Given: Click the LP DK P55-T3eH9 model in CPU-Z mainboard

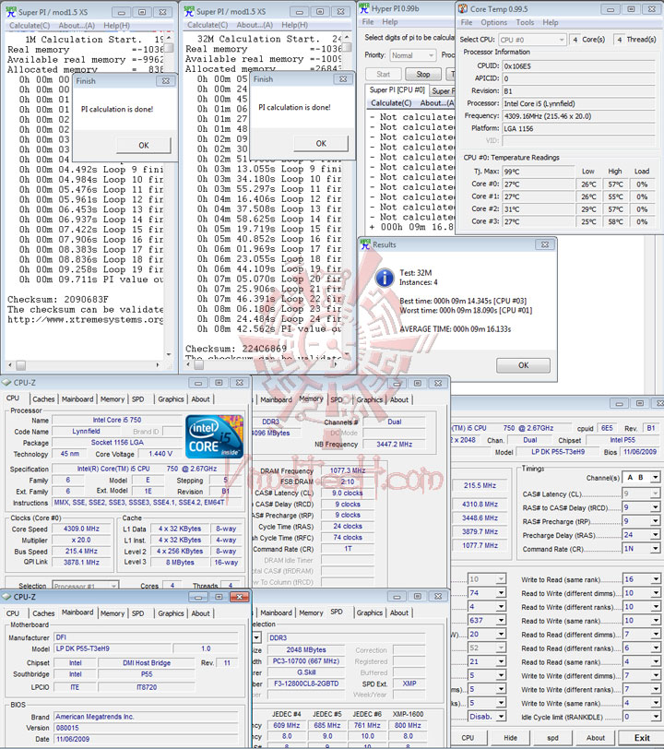Looking at the screenshot, I should click(x=113, y=648).
